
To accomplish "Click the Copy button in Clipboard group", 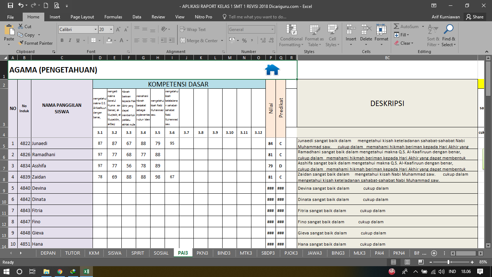I will pos(26,35).
